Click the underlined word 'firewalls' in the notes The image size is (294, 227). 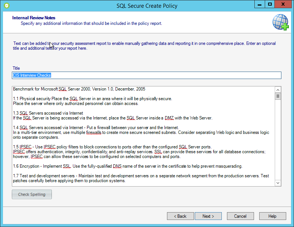[x=94, y=132]
